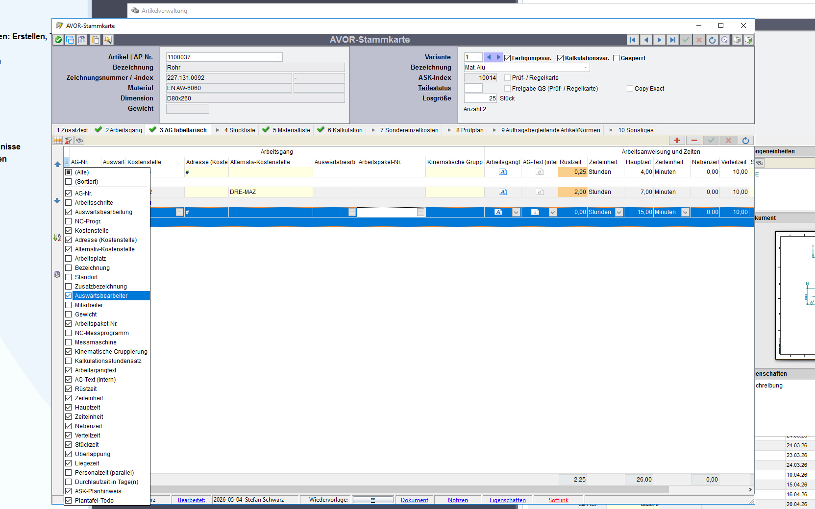Click the paste clipboard toolbar icon

click(96, 40)
